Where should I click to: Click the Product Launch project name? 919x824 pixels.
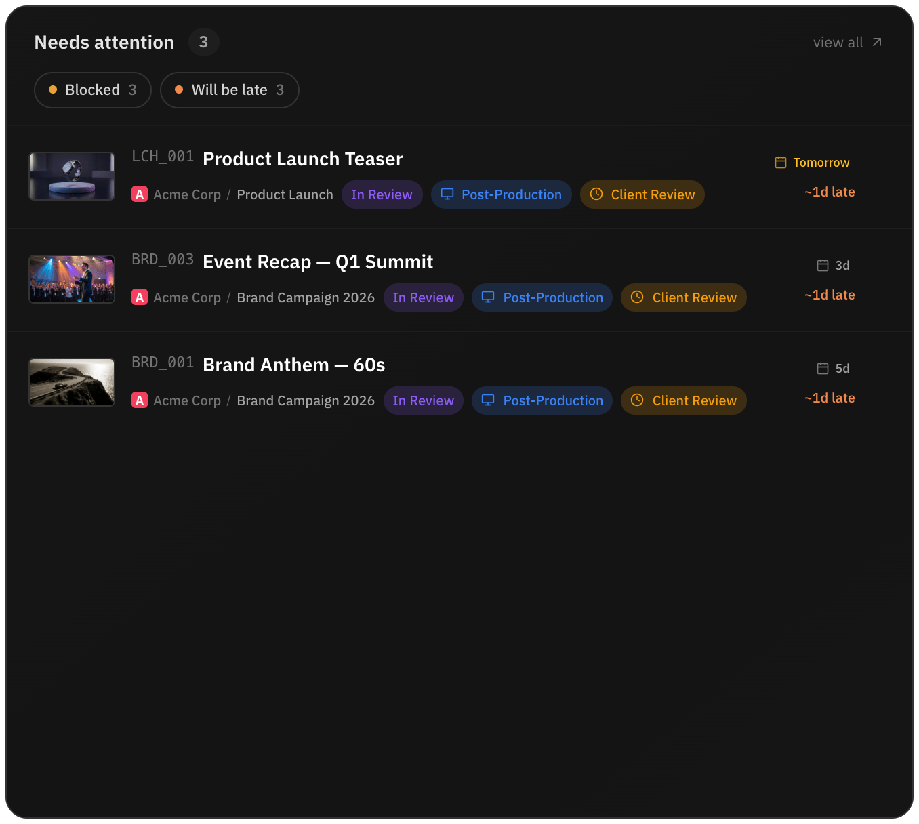pos(285,194)
